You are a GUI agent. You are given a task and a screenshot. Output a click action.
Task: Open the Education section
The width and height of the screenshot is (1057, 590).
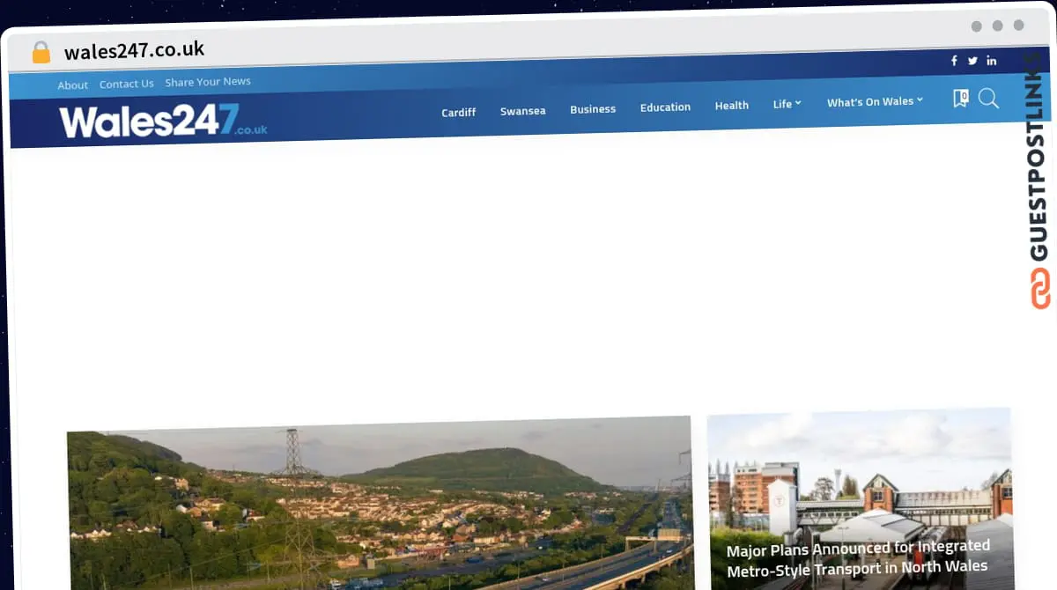pyautogui.click(x=665, y=107)
